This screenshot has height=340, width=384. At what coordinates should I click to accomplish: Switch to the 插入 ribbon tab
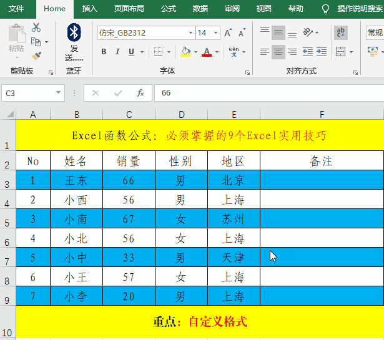[x=90, y=9]
